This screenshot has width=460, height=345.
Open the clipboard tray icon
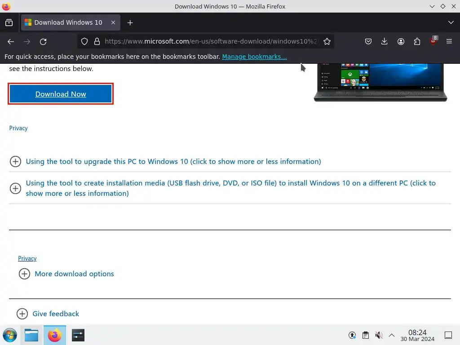coord(366,335)
